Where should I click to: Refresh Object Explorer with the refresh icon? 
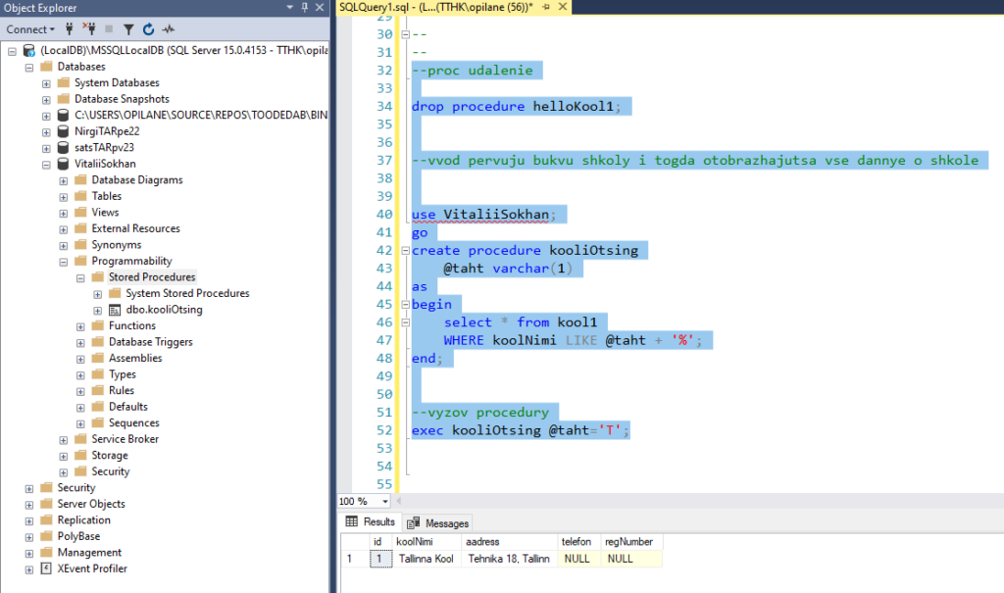point(149,28)
